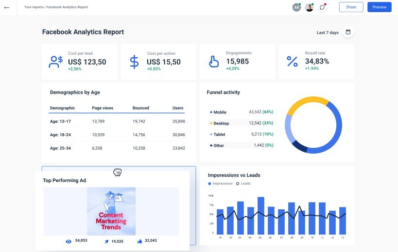
Task: Click the percent result rate icon
Action: click(x=292, y=62)
